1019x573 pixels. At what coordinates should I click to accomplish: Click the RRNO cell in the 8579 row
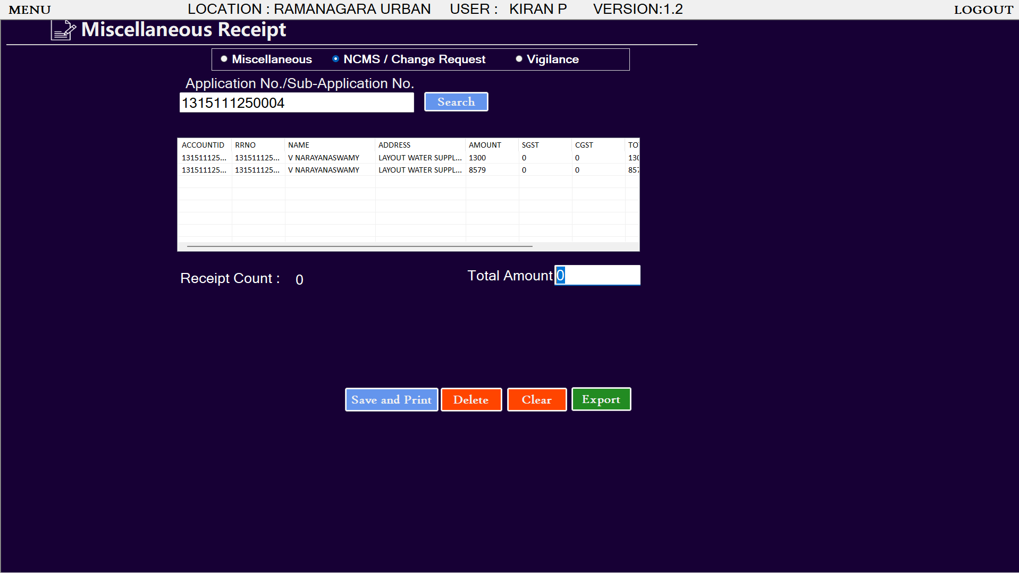point(257,170)
